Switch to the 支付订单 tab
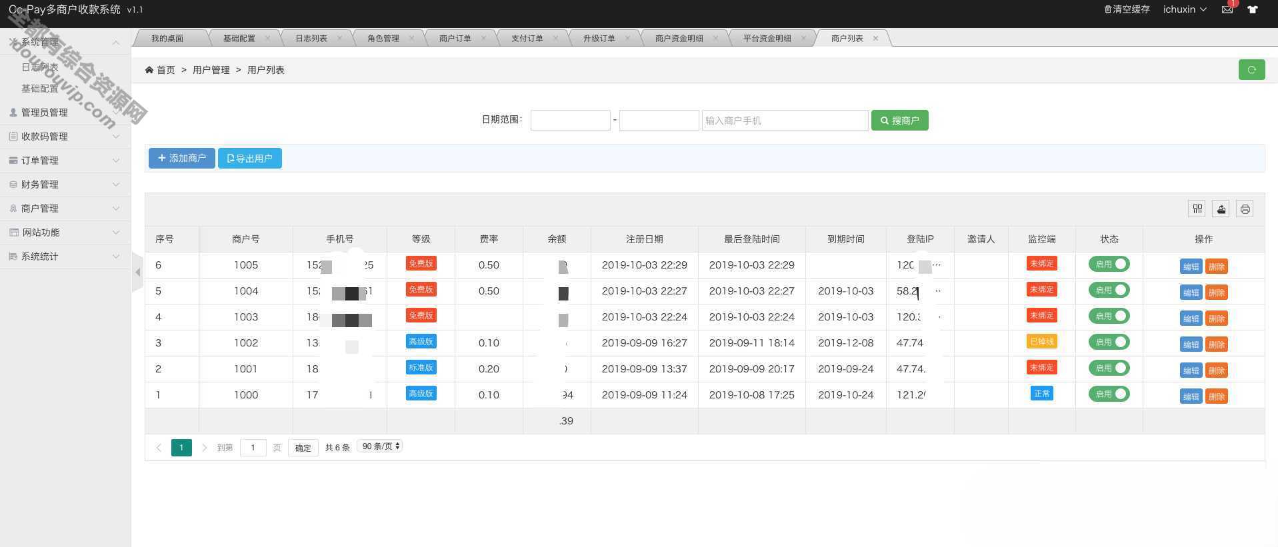Screen dimensions: 1278x547 point(527,38)
